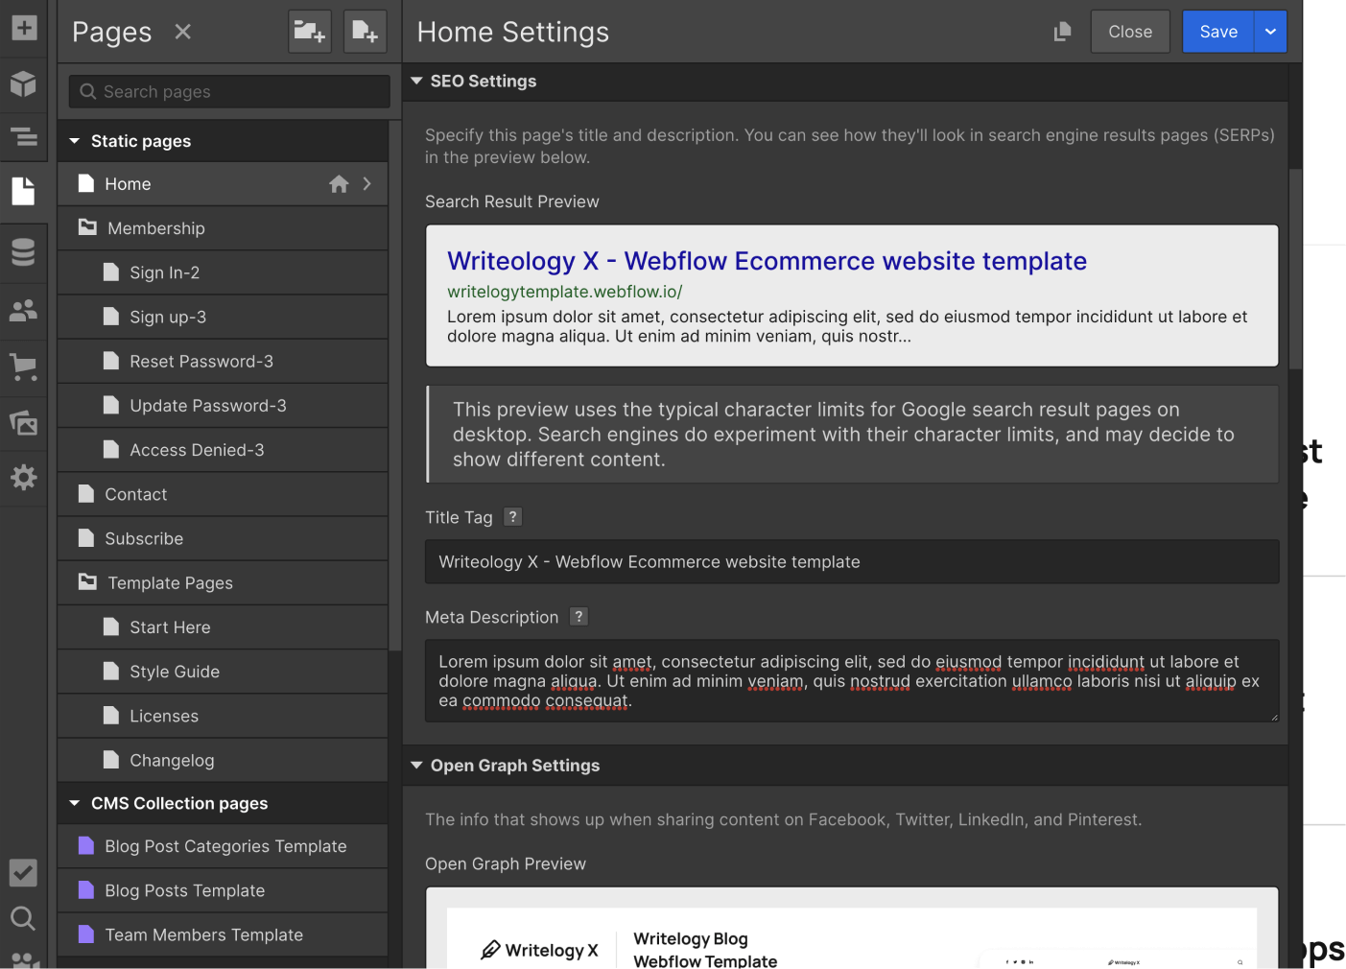Click the home icon on Home row
This screenshot has height=969, width=1346.
point(339,184)
